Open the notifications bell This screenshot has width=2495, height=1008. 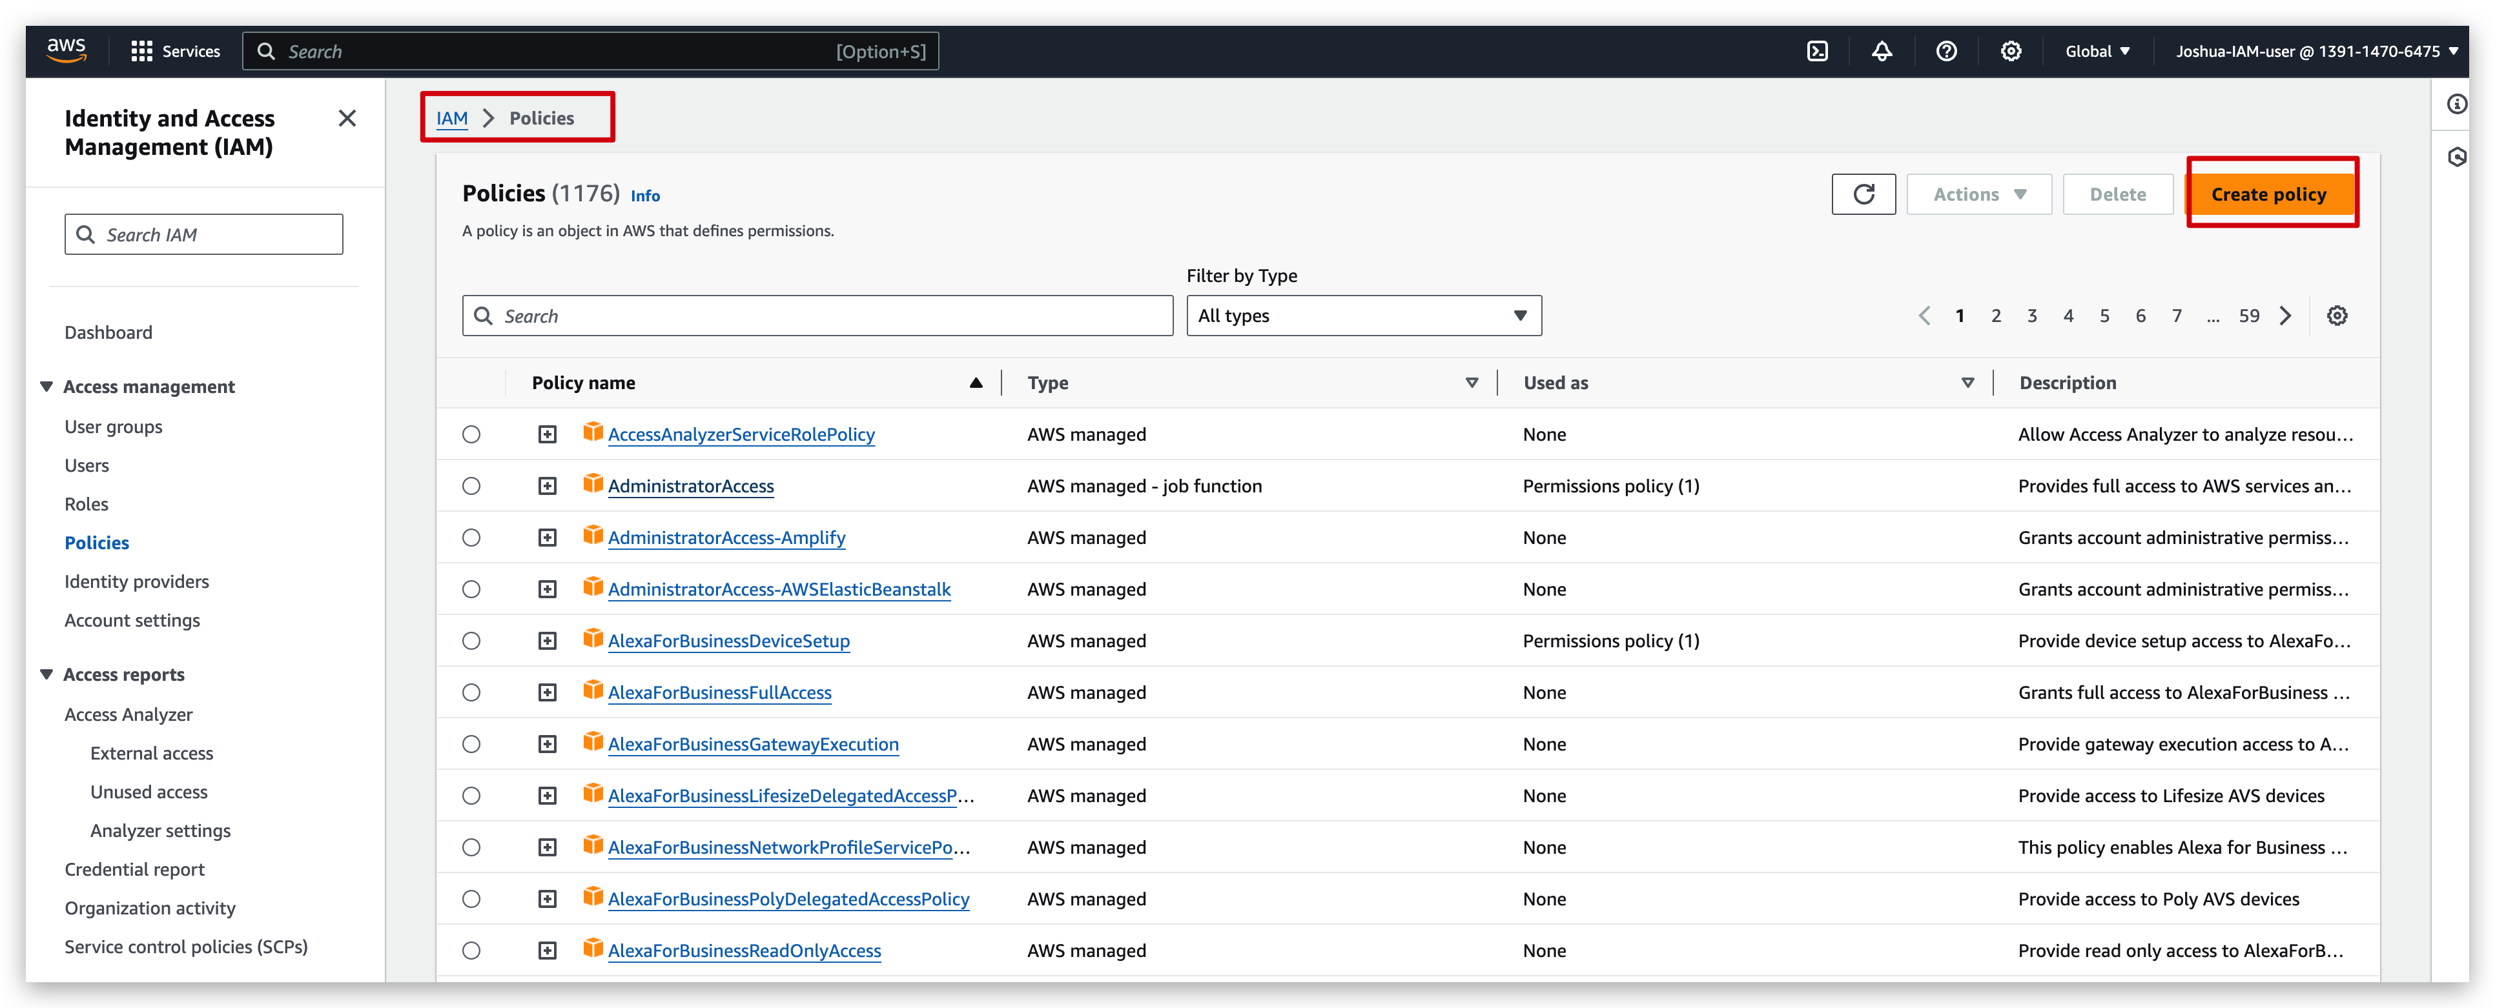coord(1881,52)
